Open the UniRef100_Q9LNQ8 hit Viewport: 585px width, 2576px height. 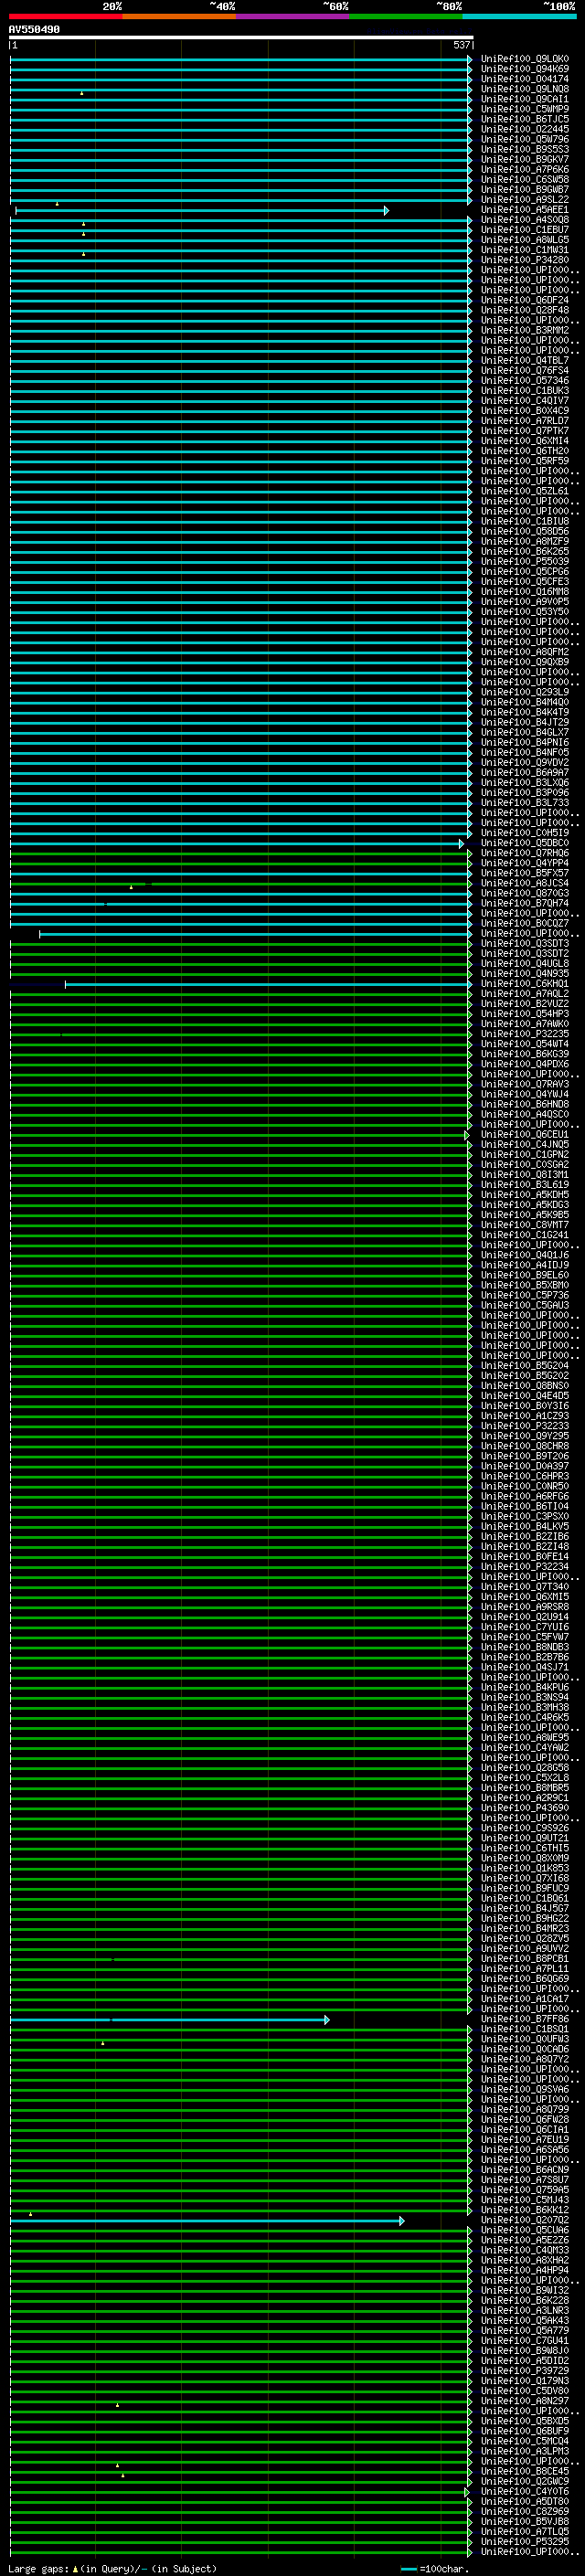524,89
